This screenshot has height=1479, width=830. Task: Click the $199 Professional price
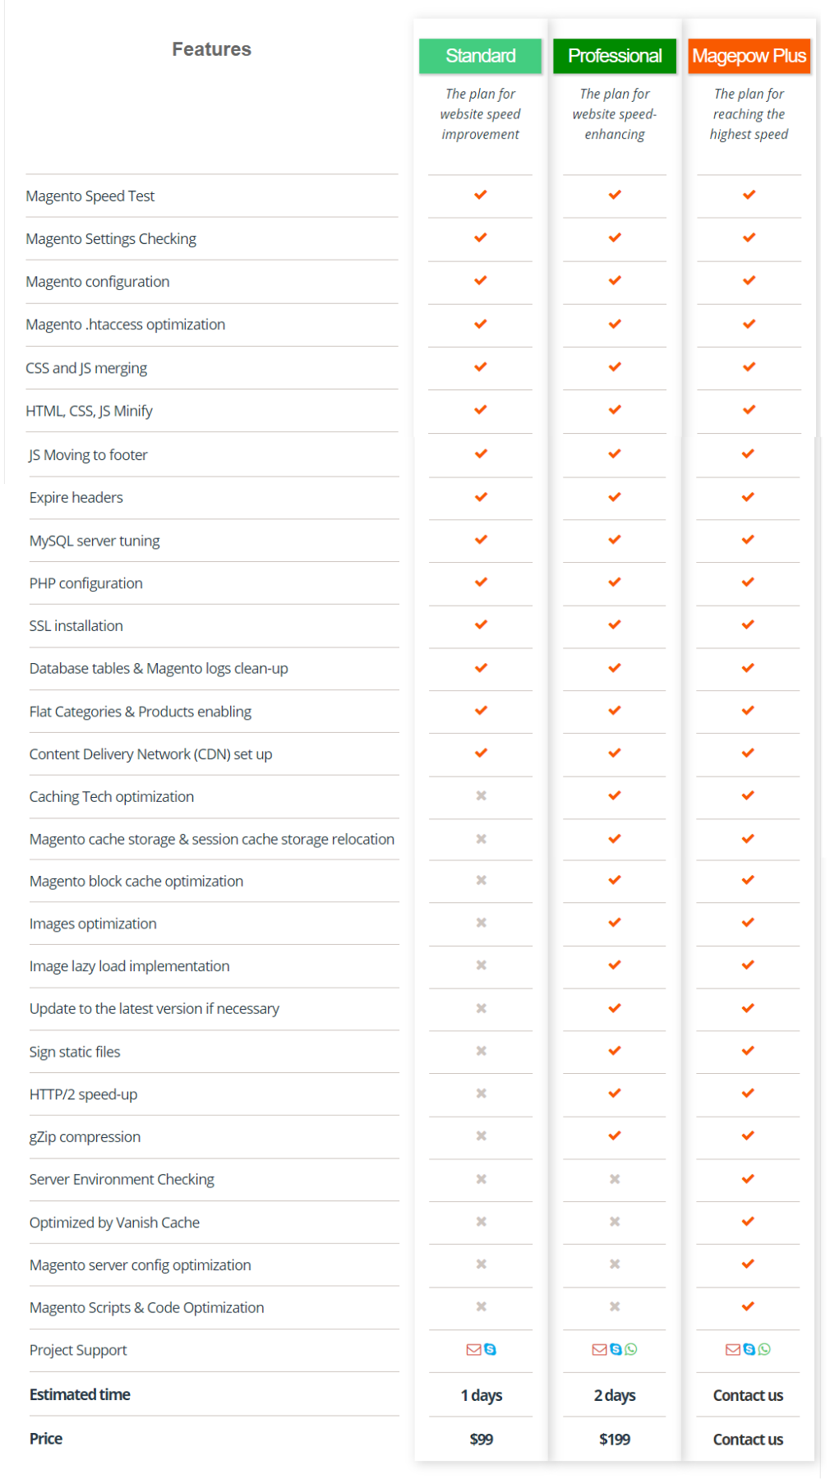coord(615,1440)
